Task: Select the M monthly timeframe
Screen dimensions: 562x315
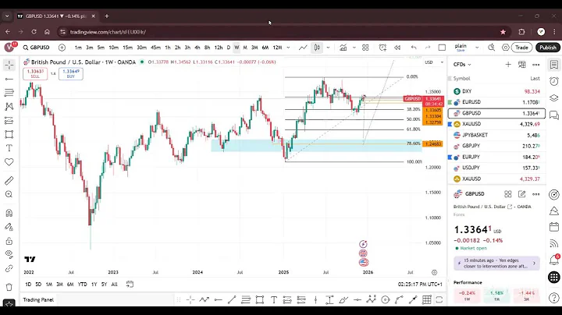Action: click(x=245, y=48)
